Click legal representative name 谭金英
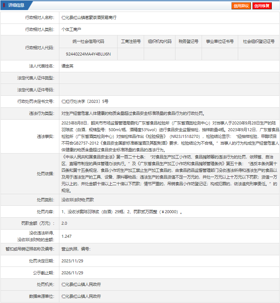Image resolution: width=280 pixels, height=303 pixels. click(x=67, y=66)
